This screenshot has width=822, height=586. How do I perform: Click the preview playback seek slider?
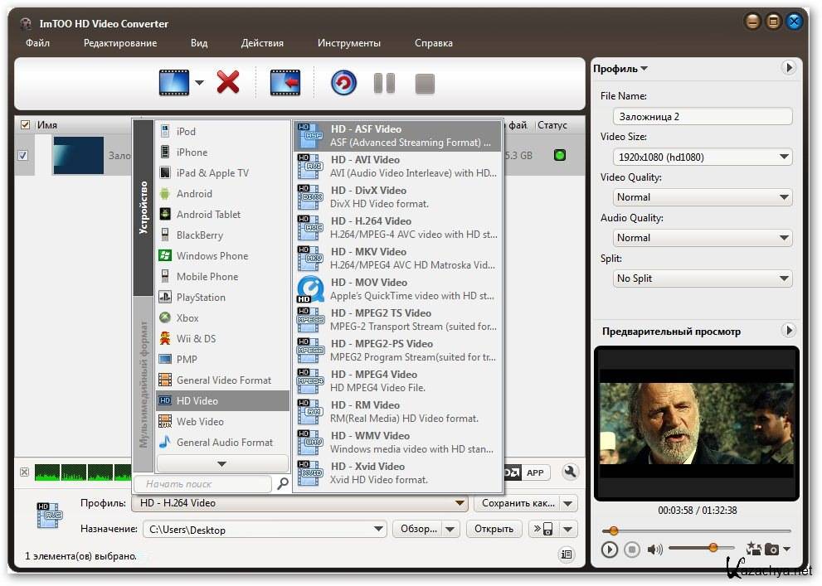(x=696, y=530)
